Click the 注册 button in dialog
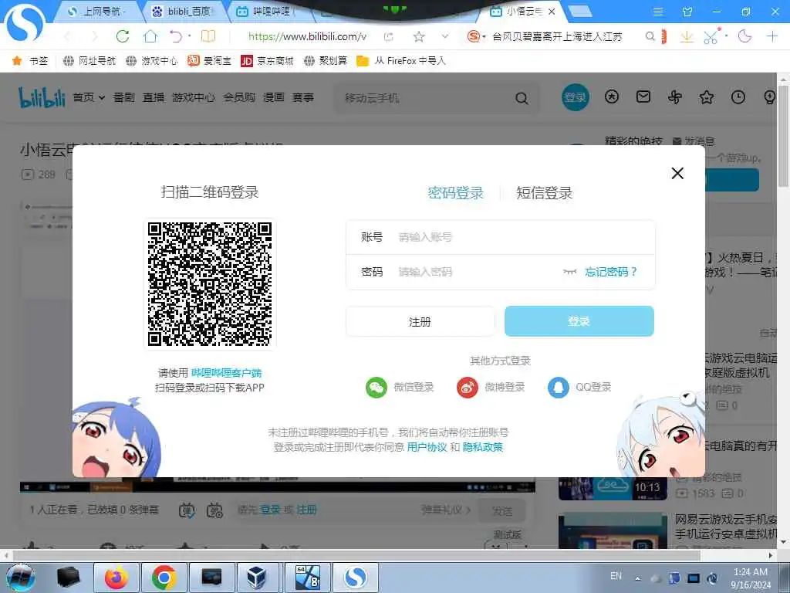790x593 pixels. (x=420, y=321)
